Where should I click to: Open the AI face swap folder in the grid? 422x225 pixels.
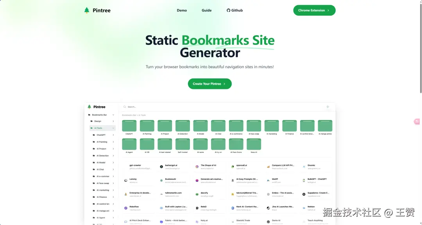tap(254, 126)
